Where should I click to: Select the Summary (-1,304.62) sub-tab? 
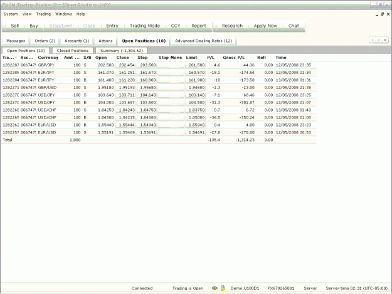tap(122, 50)
